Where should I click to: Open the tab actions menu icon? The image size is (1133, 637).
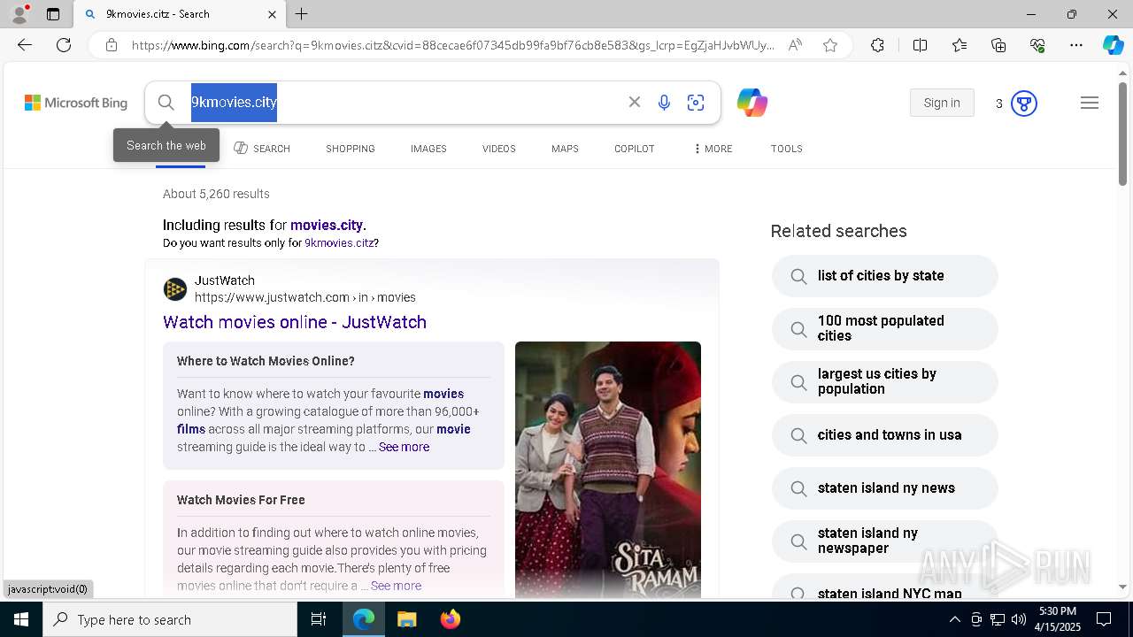click(53, 14)
